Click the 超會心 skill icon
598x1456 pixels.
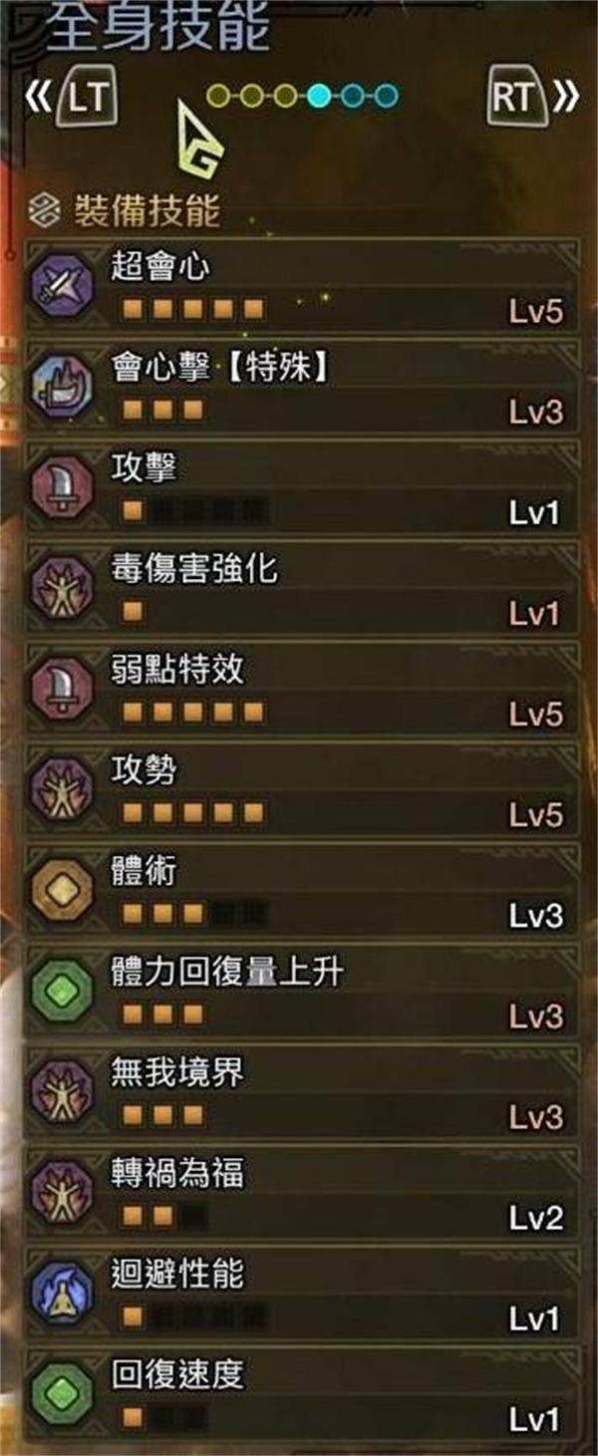(62, 287)
